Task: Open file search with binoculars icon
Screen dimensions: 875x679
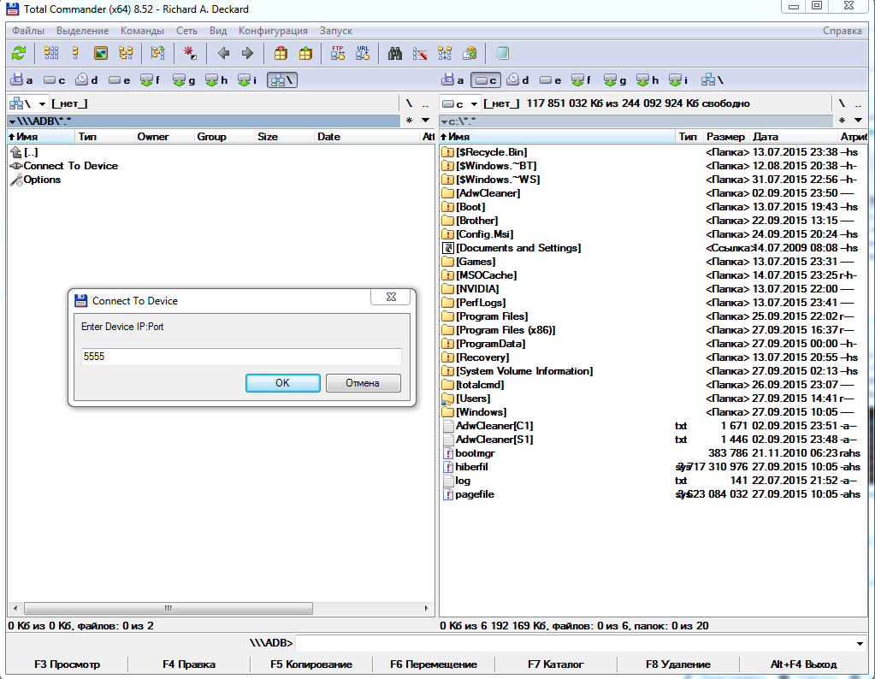Action: point(395,53)
